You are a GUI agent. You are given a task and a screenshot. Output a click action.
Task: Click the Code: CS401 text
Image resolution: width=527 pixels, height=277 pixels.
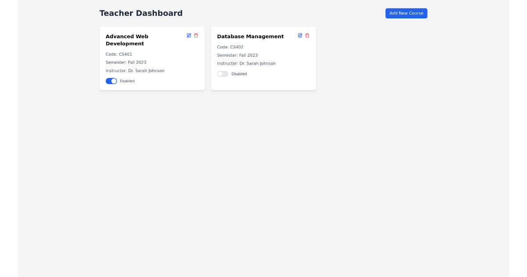click(119, 54)
